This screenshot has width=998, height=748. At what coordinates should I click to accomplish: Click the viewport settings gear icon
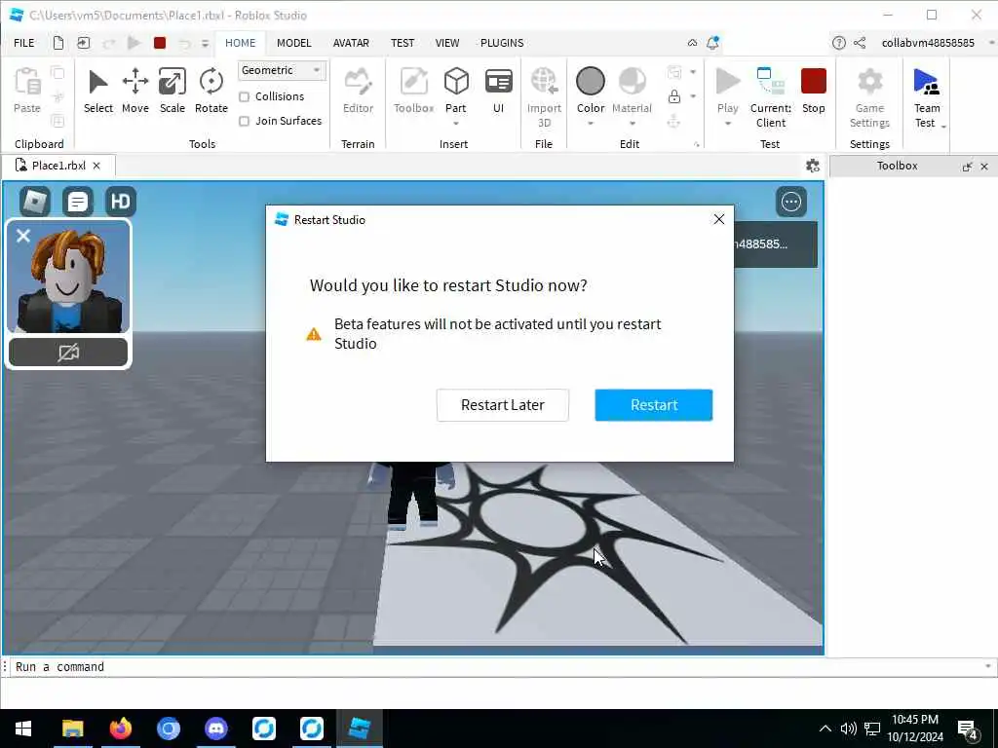(812, 166)
